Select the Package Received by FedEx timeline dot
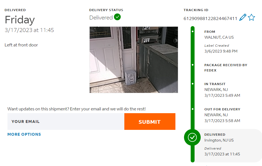Image resolution: width=262 pixels, height=166 pixels. point(193,65)
